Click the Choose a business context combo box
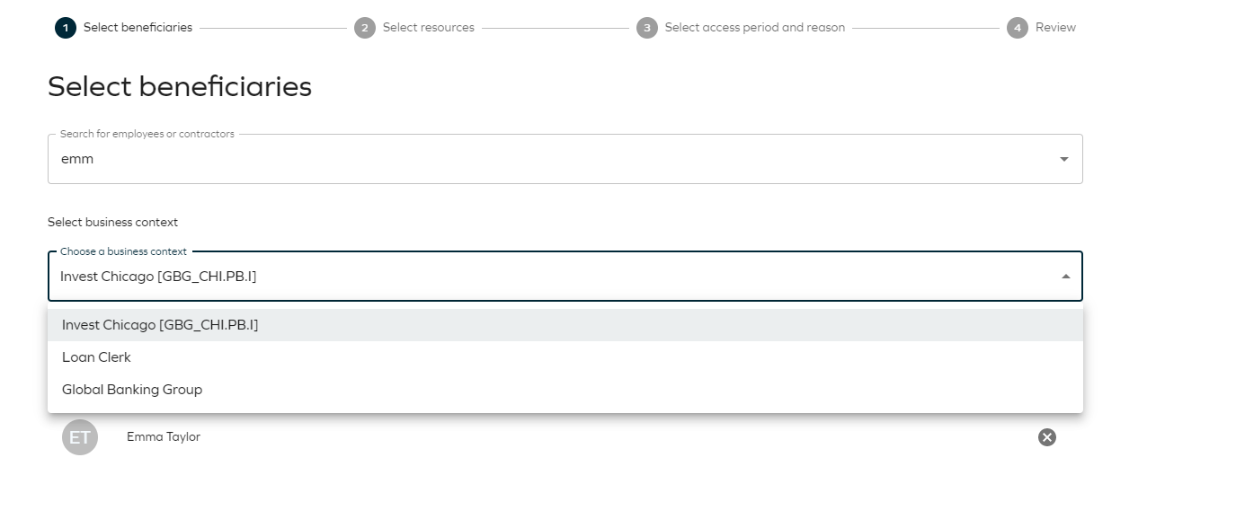The width and height of the screenshot is (1236, 519). pos(565,277)
